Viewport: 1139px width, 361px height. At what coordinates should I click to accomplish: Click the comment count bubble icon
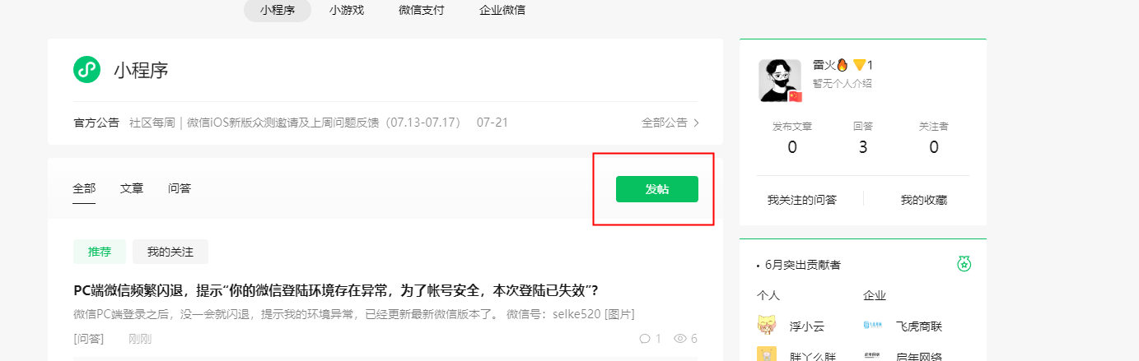click(x=645, y=339)
